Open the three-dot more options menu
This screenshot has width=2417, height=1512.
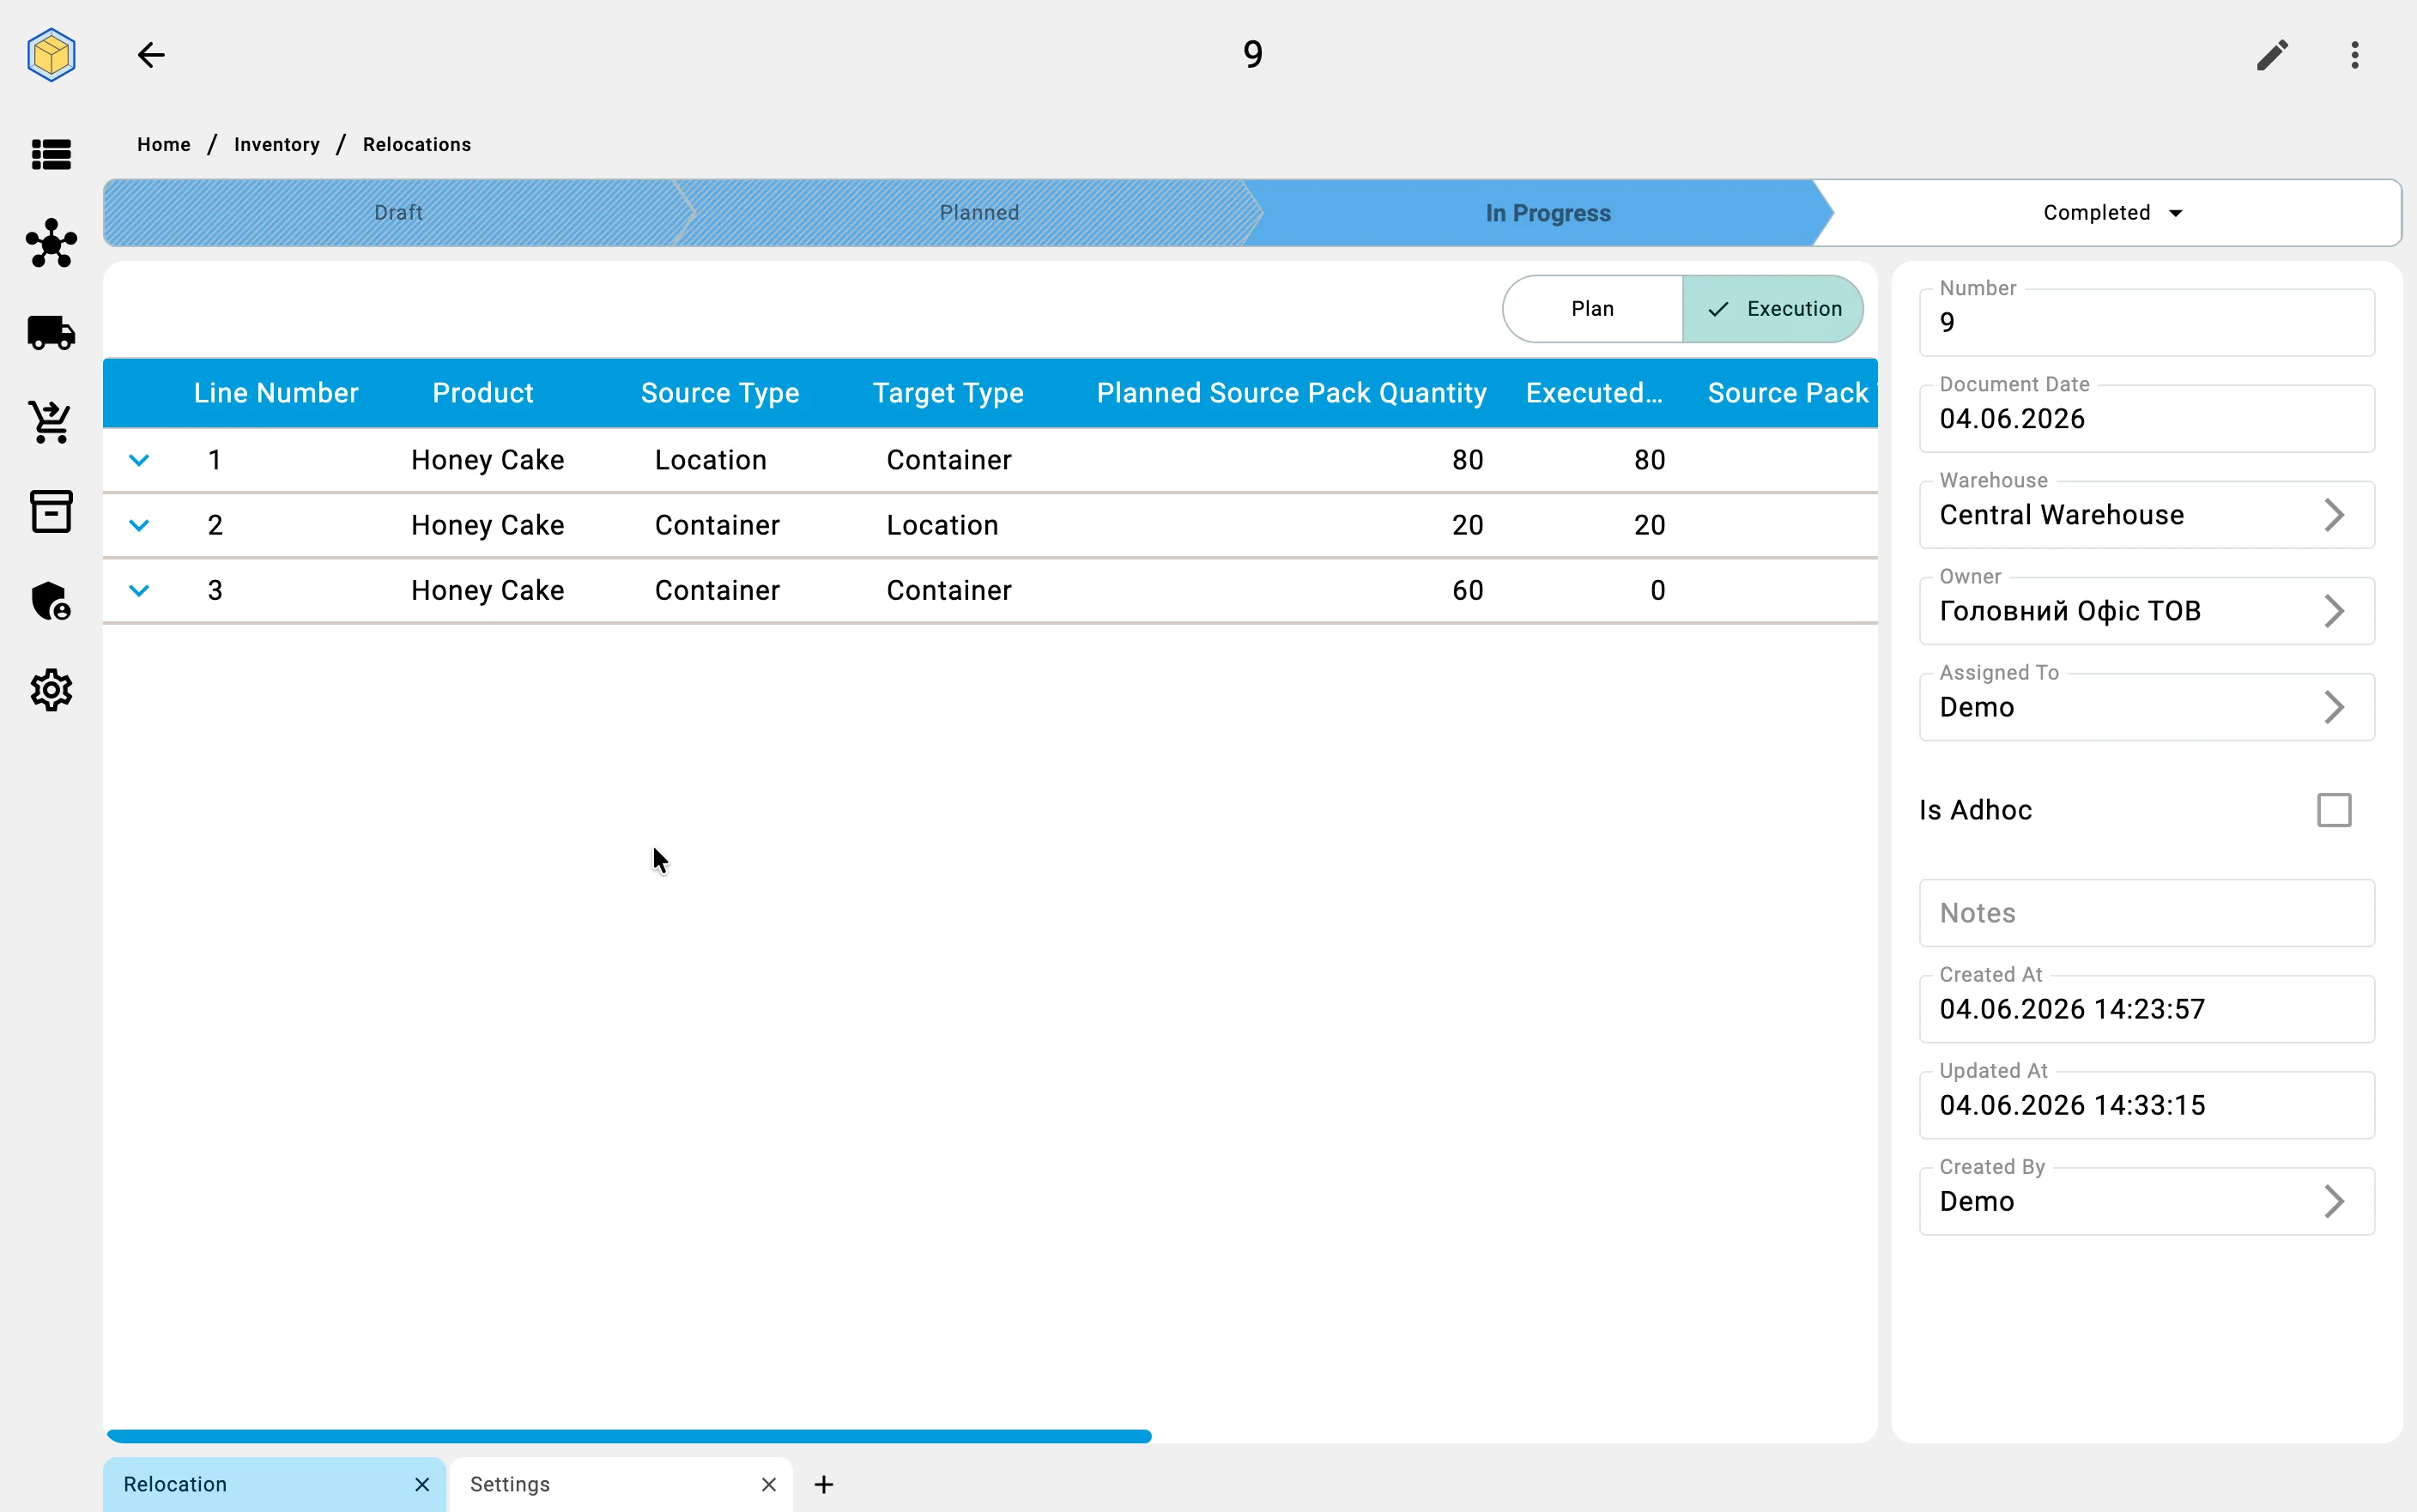2355,54
